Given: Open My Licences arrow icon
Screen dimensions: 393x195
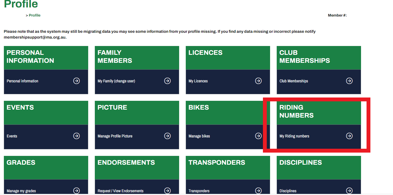Looking at the screenshot, I should coord(258,81).
